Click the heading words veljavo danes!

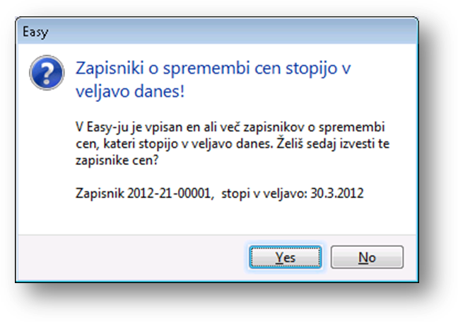(130, 91)
